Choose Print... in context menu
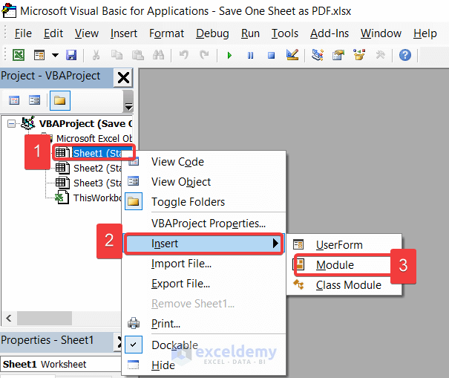 [x=205, y=324]
